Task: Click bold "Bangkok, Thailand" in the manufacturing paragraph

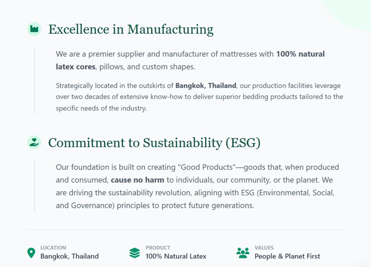Action: pos(206,86)
